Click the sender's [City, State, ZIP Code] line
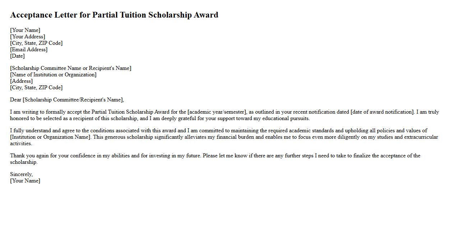The width and height of the screenshot is (459, 233). tap(36, 43)
